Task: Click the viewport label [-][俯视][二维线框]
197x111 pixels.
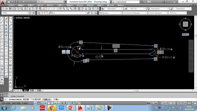Action: (22, 18)
